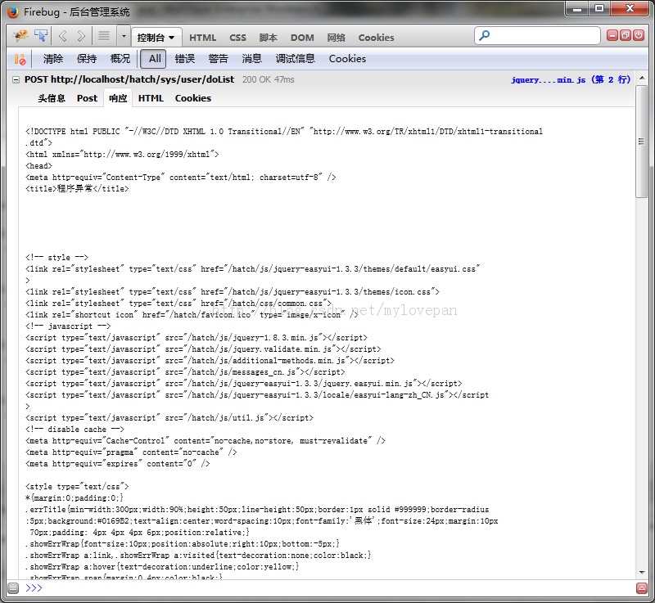Image resolution: width=655 pixels, height=603 pixels.
Task: Filter console by 警告
Action: tap(218, 59)
